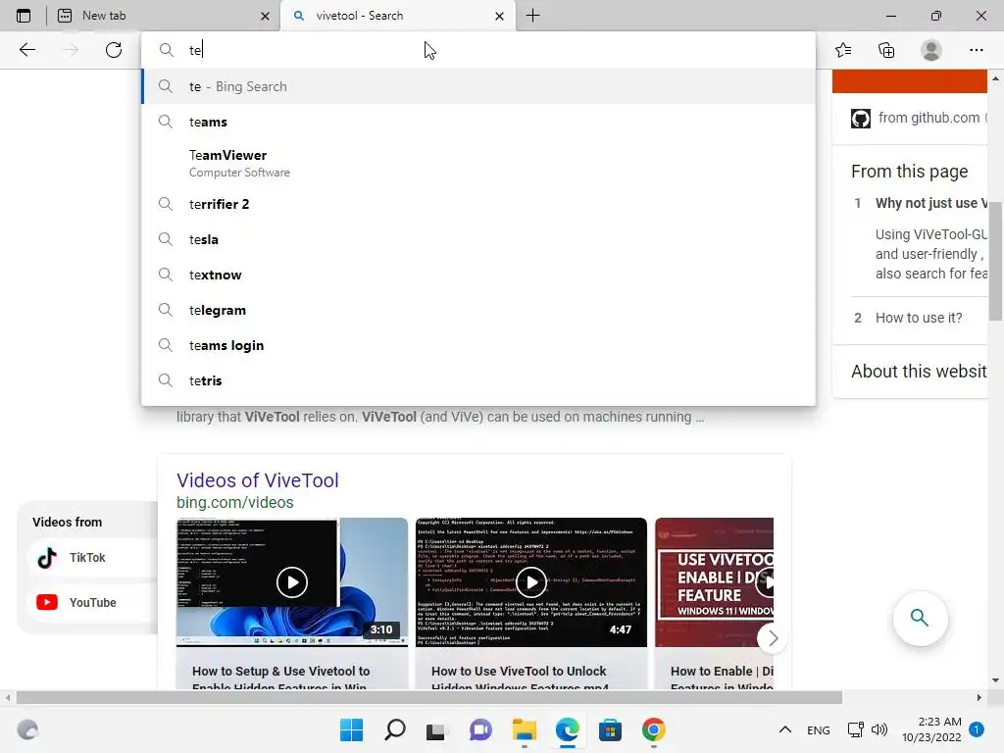Pick the TeamViewer Computer Software suggestion
This screenshot has height=753, width=1004.
[478, 164]
